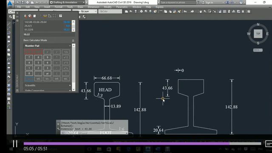The height and width of the screenshot is (153, 272).
Task: Click the Number Pad vertical scrollbar
Action: click(74, 67)
